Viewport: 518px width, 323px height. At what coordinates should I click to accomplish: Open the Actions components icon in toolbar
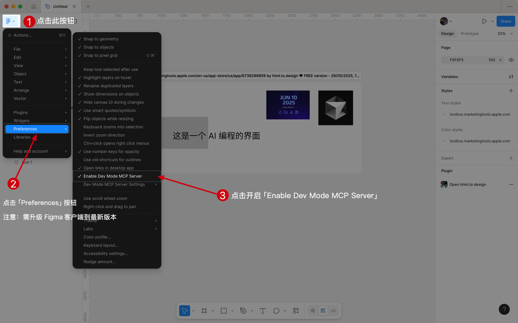click(296, 310)
